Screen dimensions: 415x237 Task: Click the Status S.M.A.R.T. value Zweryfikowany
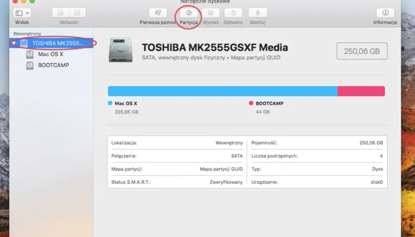[226, 182]
